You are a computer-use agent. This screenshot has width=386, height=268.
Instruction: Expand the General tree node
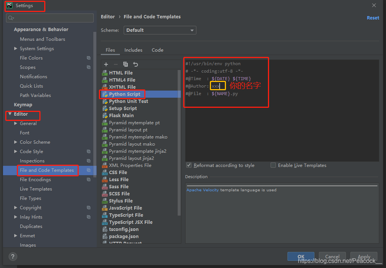(15, 123)
